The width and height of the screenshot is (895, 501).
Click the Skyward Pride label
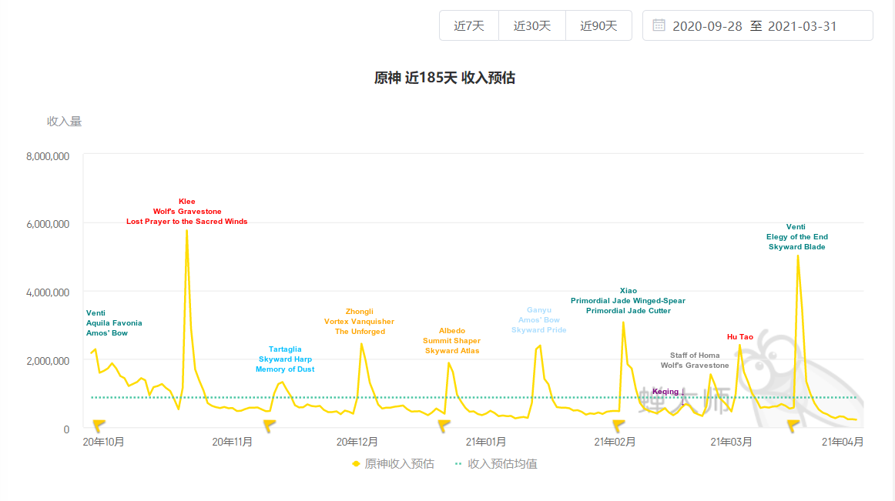tap(539, 330)
